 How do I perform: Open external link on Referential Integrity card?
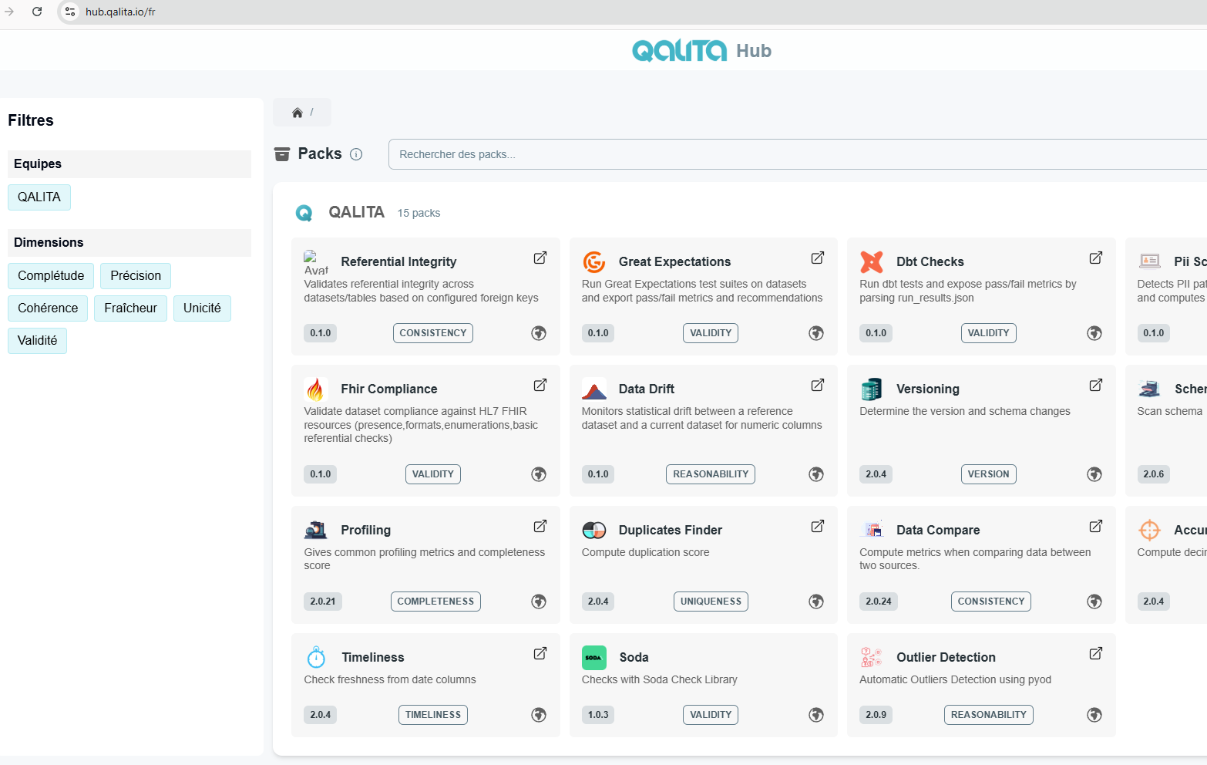pos(540,258)
